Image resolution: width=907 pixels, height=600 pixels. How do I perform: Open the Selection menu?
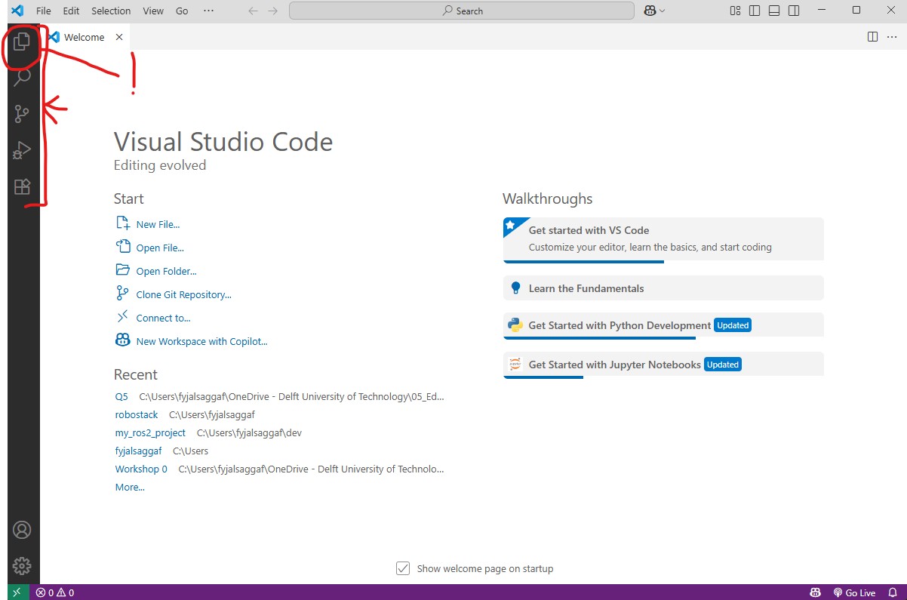[x=111, y=11]
